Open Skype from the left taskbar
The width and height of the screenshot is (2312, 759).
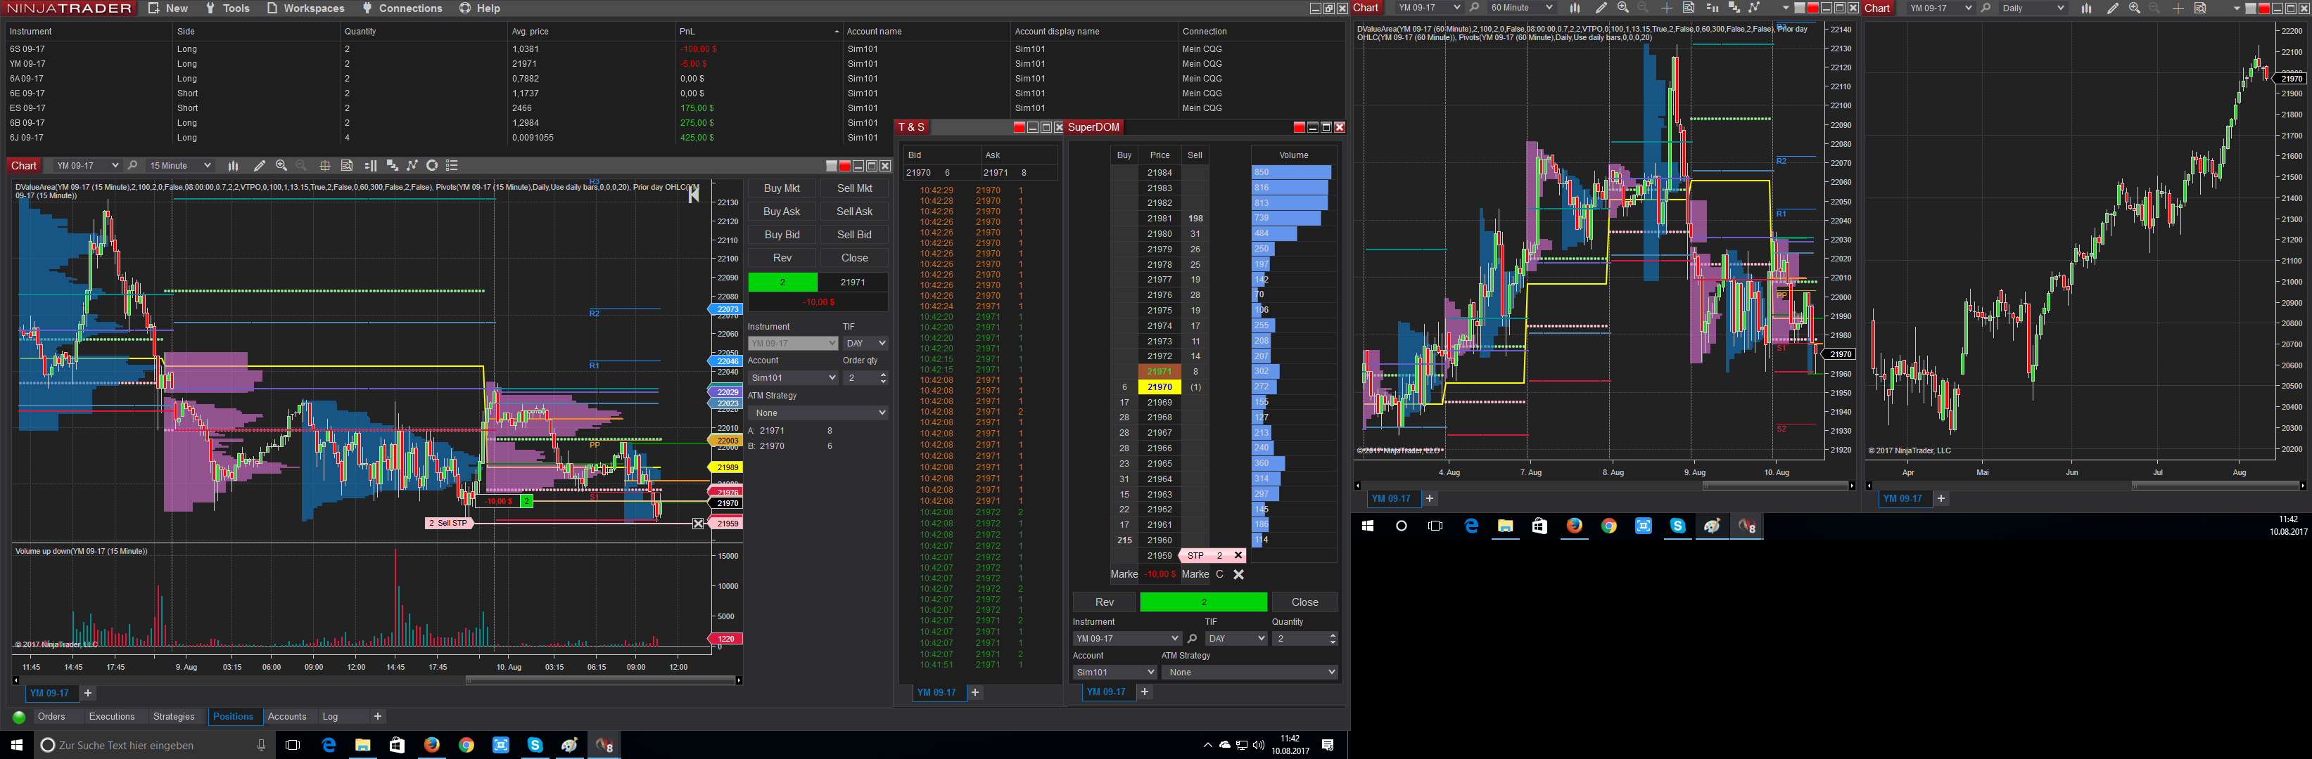click(x=535, y=745)
